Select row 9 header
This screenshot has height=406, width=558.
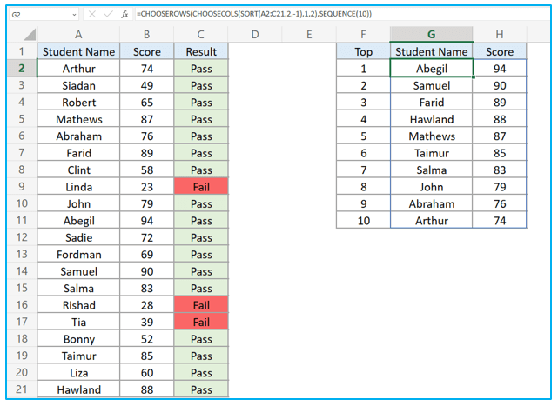pos(22,187)
